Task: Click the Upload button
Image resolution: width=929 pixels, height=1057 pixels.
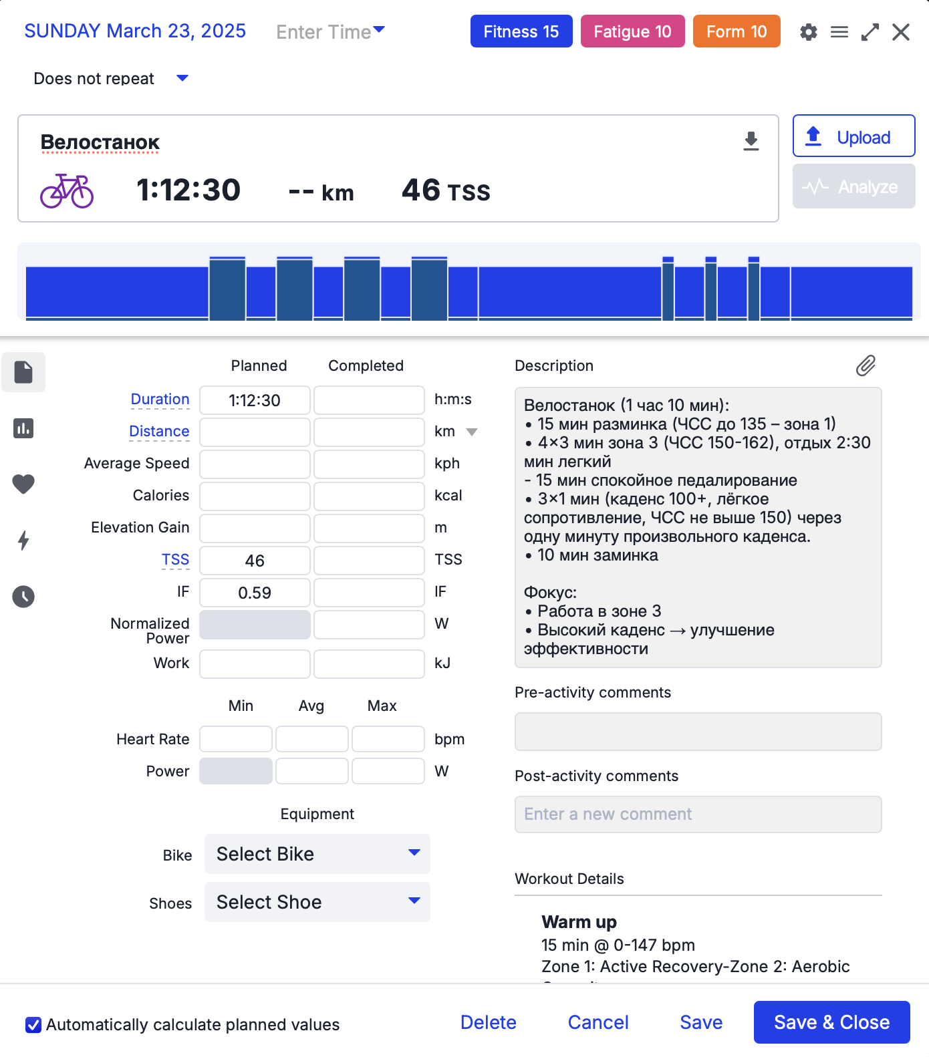Action: pos(853,137)
